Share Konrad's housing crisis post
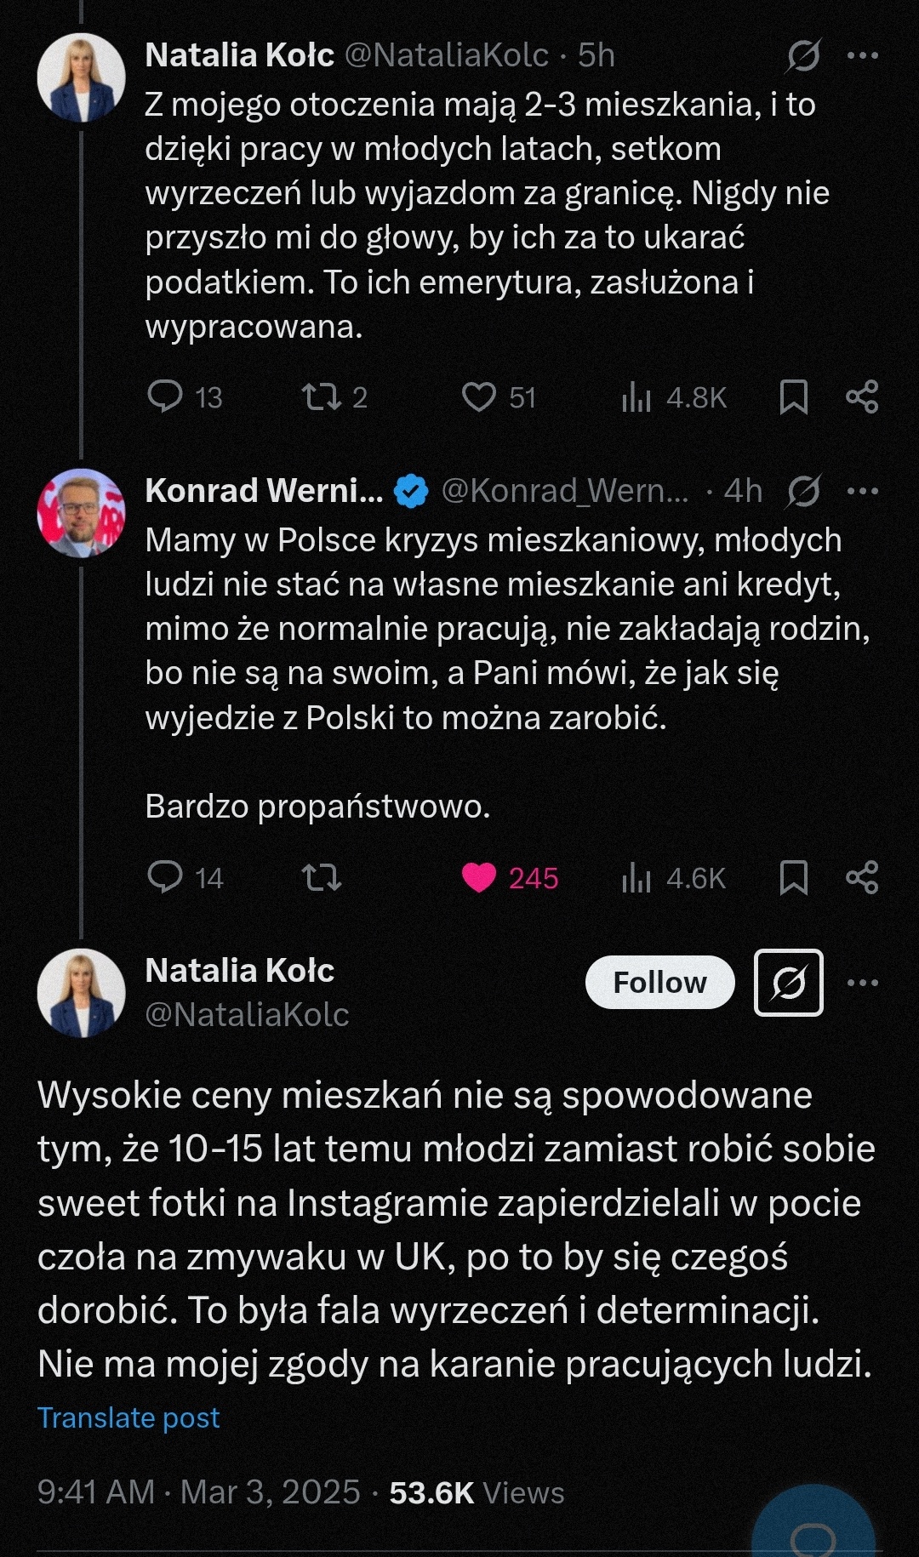 862,876
